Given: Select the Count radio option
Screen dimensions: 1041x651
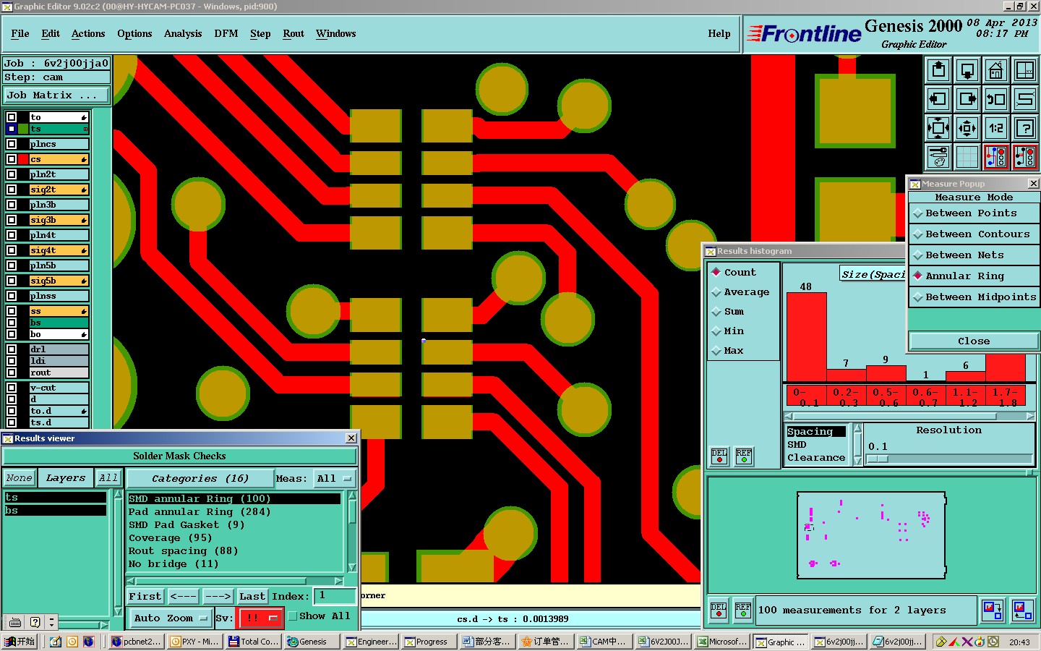Looking at the screenshot, I should coord(716,272).
